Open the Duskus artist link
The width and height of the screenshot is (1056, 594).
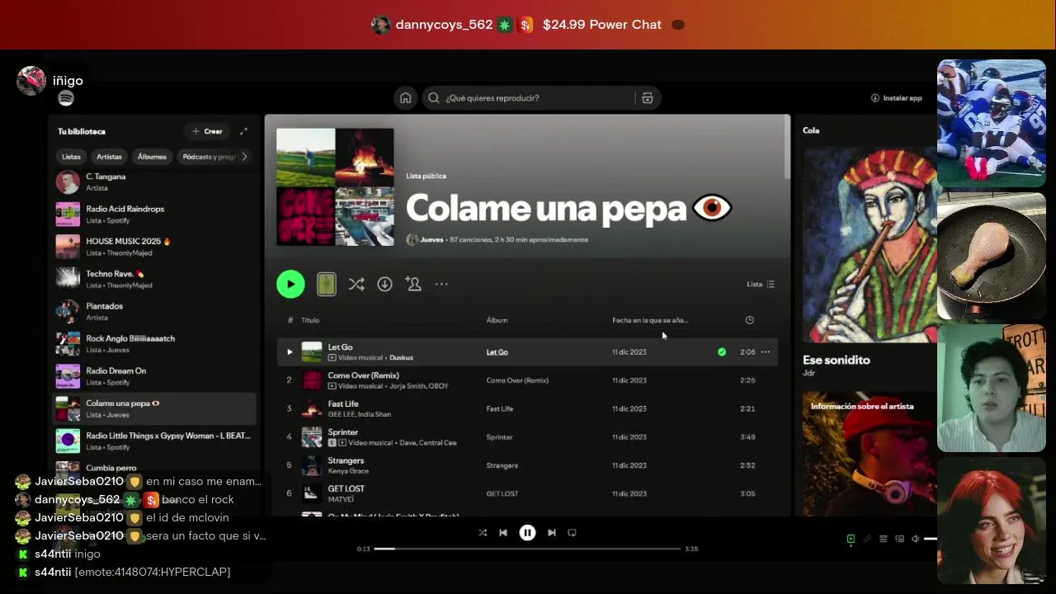[401, 358]
